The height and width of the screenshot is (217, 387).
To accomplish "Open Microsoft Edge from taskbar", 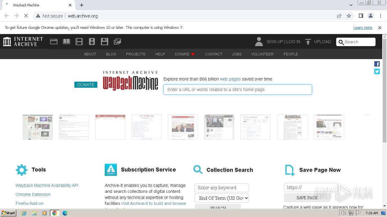I will tap(65, 213).
